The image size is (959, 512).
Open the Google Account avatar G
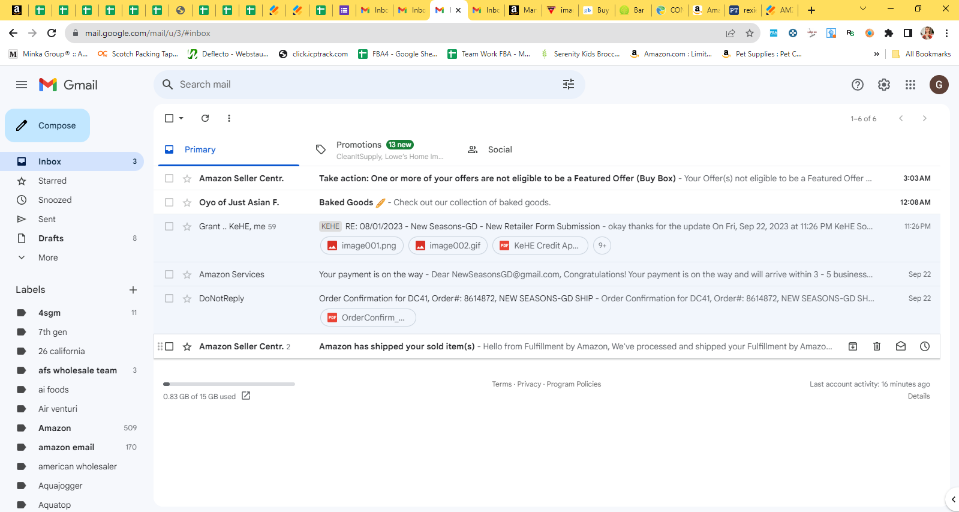point(939,85)
